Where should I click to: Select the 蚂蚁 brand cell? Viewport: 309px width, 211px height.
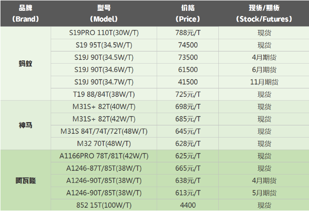click(x=25, y=64)
